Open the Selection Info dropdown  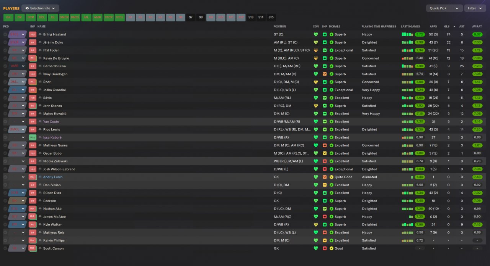pos(40,8)
